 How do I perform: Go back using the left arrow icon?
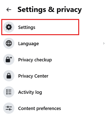click(x=9, y=10)
